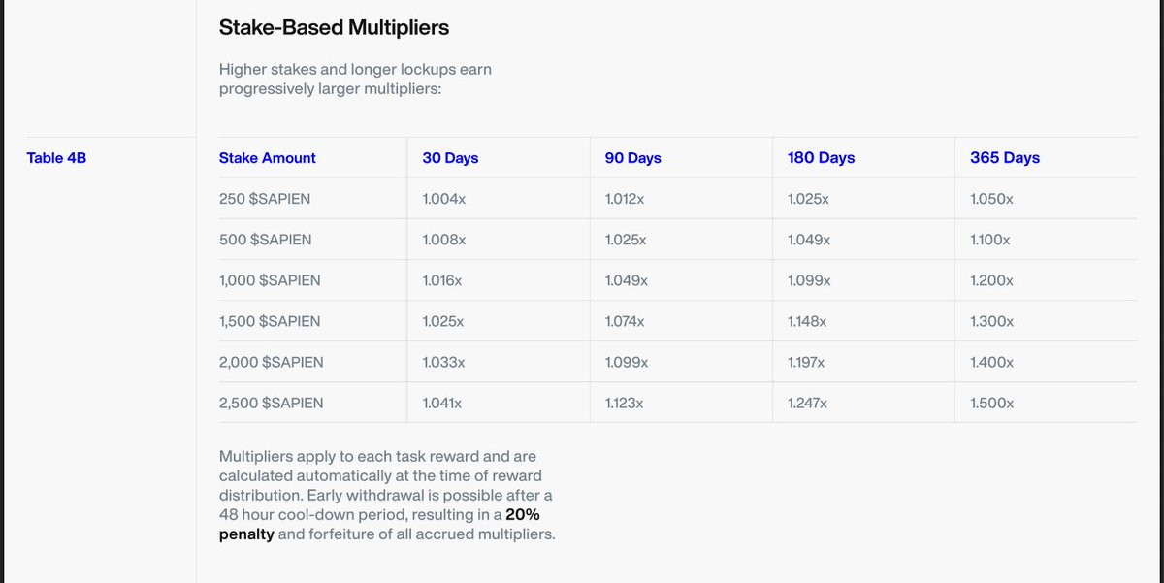Image resolution: width=1164 pixels, height=583 pixels.
Task: Click the 2,500 $SAPIEN row label
Action: coord(272,403)
